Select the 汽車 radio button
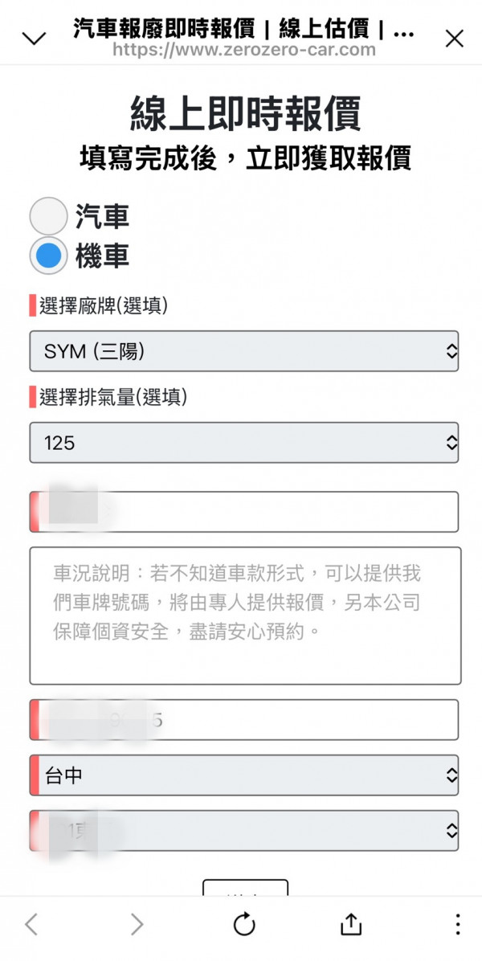This screenshot has height=961, width=482. [x=48, y=216]
